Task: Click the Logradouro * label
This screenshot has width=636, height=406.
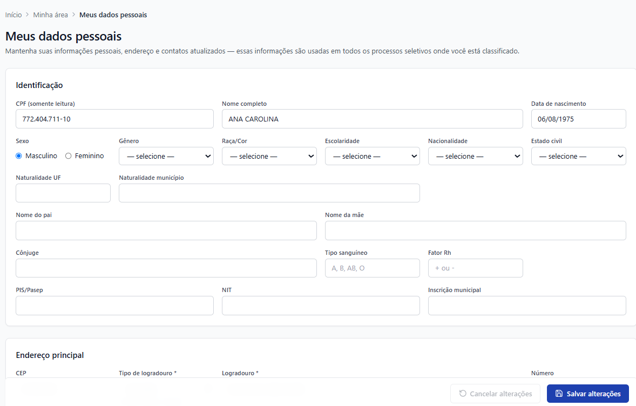Action: pos(240,373)
